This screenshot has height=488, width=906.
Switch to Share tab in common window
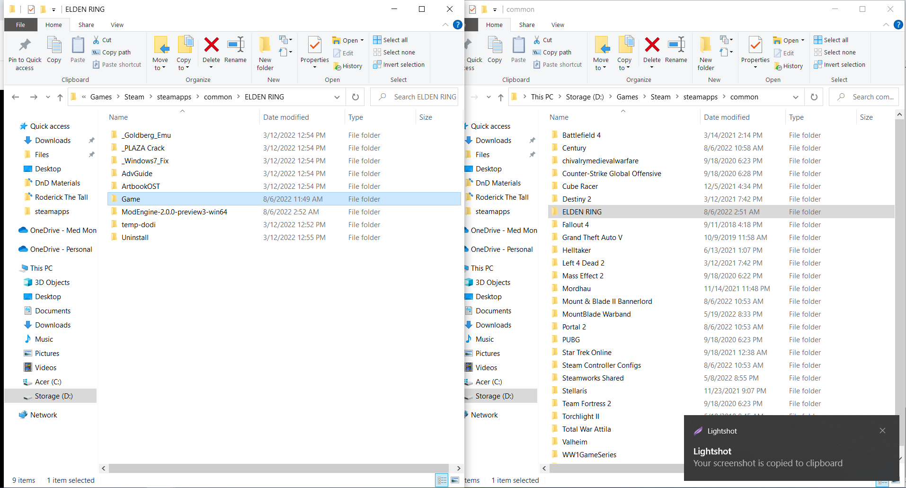tap(527, 25)
